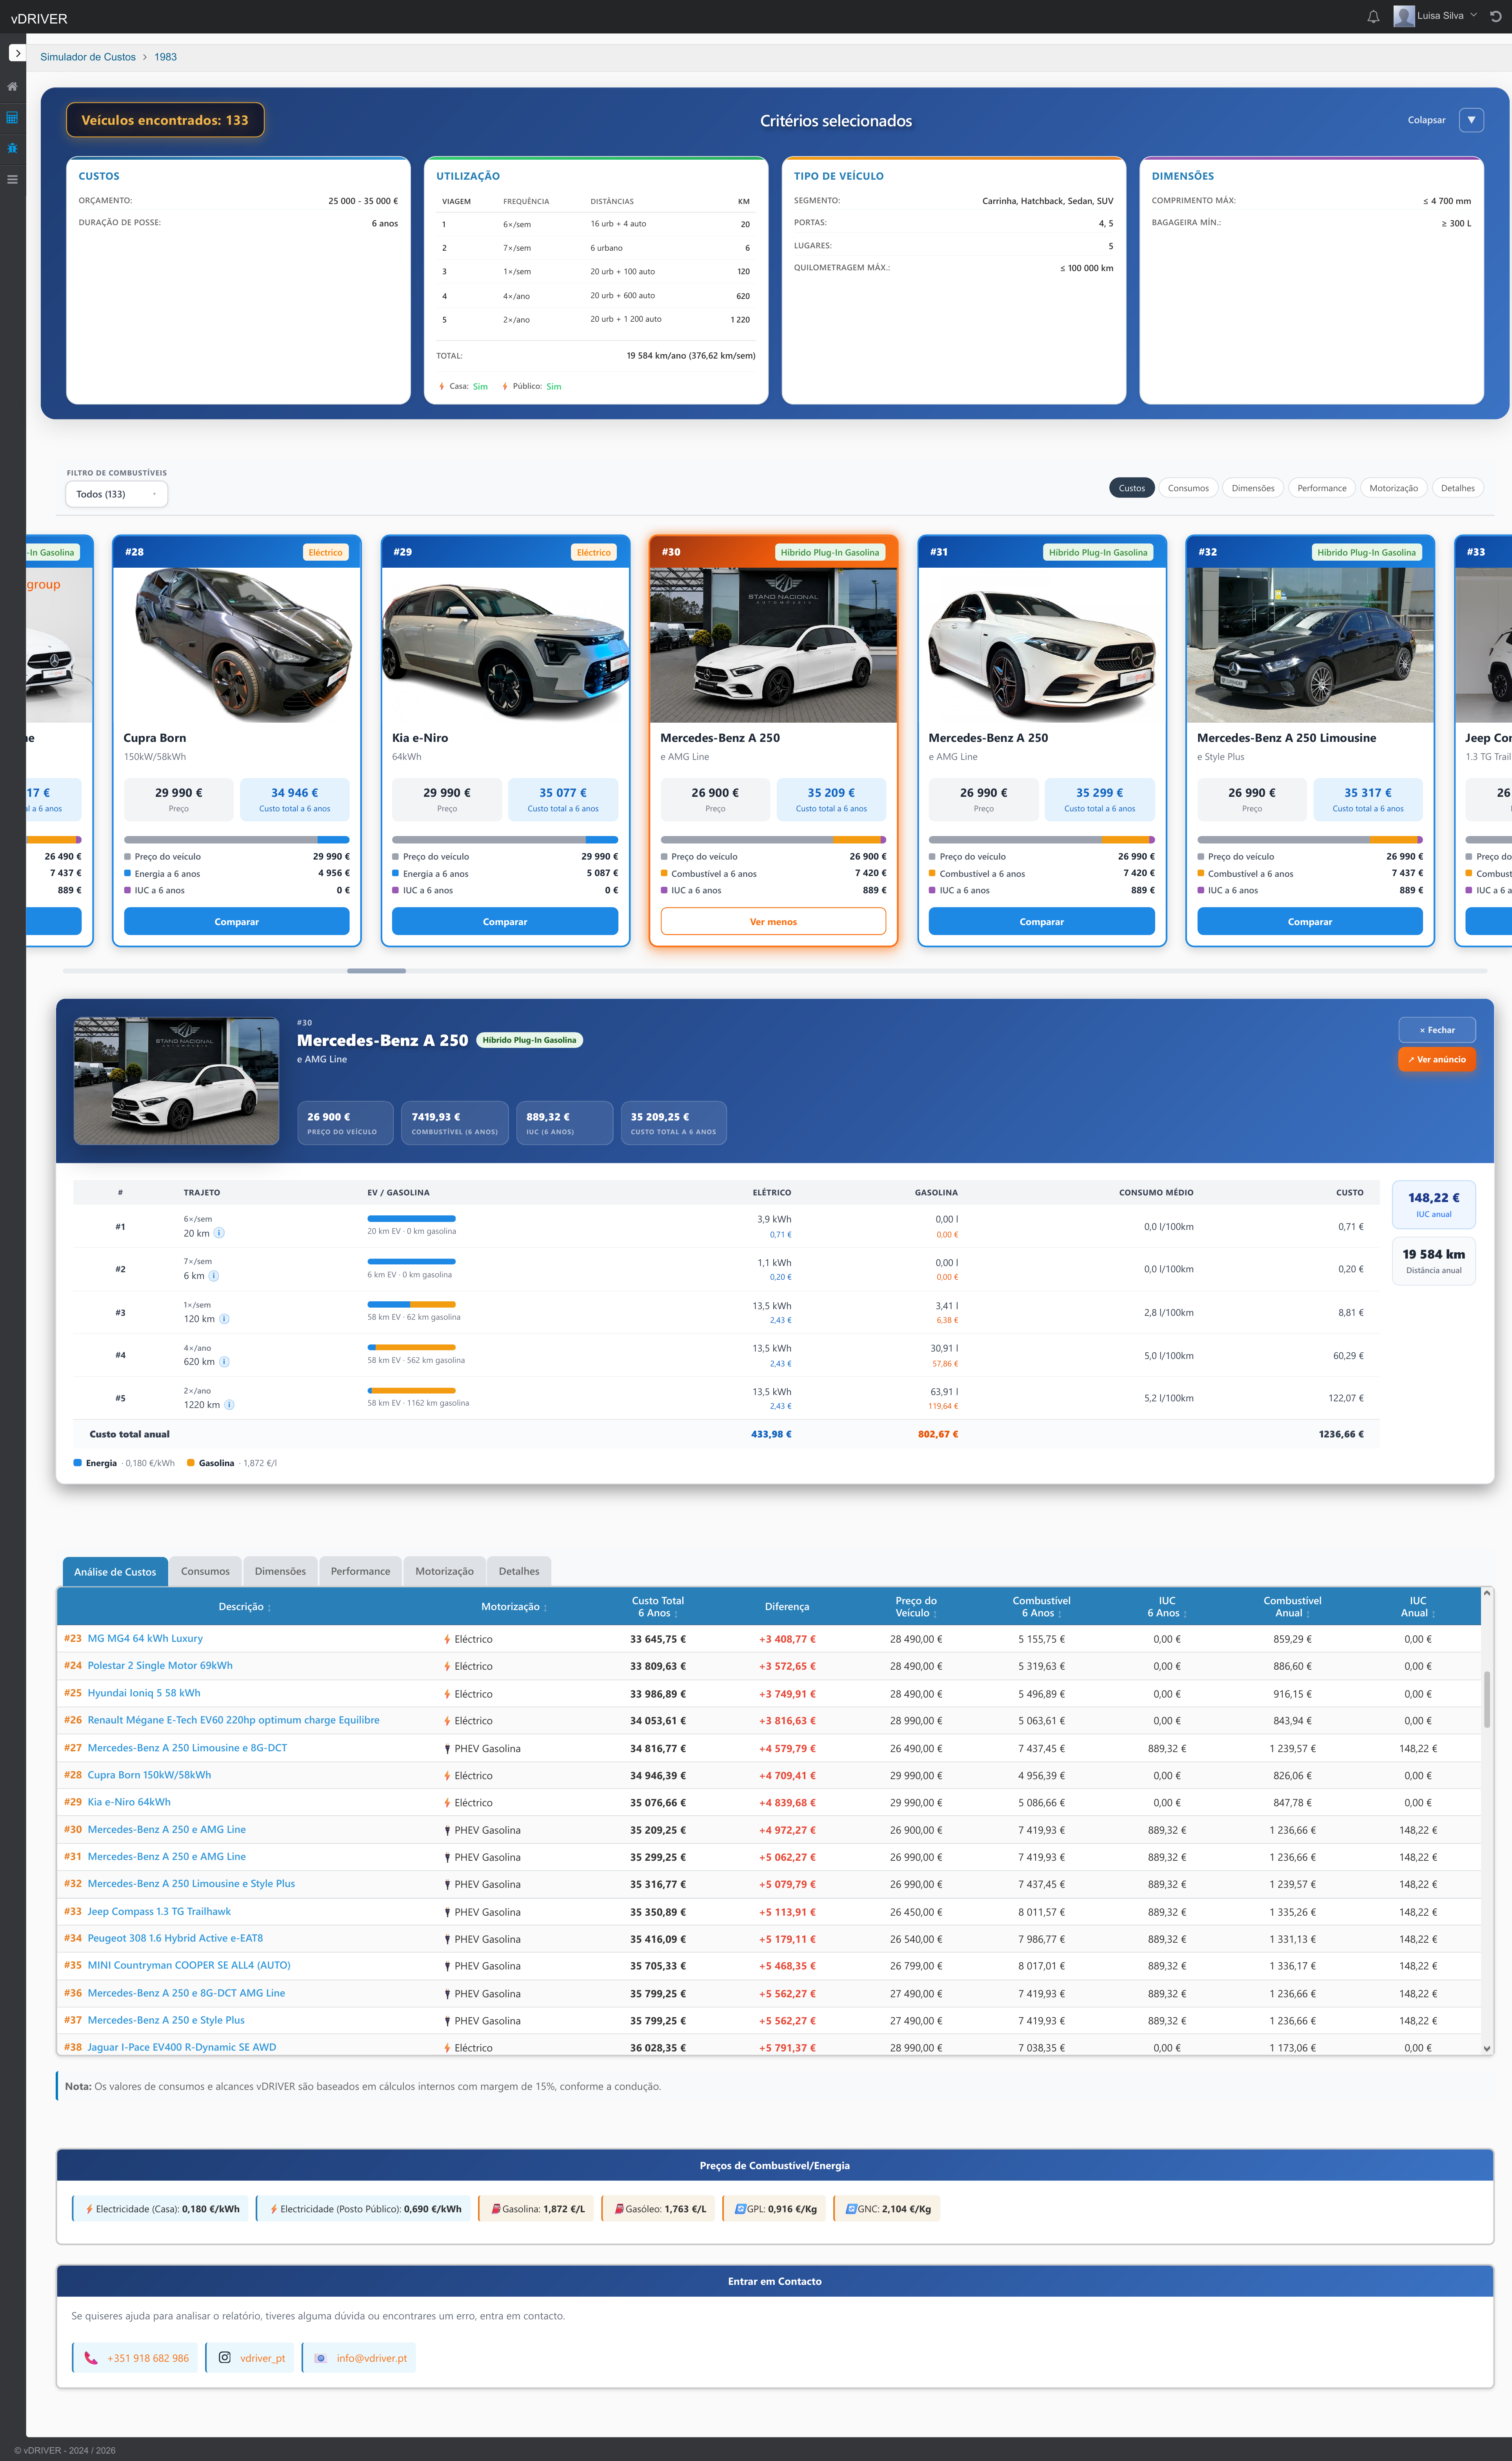This screenshot has width=1512, height=2461.
Task: Switch to Análise de Custos tab
Action: (x=115, y=1572)
